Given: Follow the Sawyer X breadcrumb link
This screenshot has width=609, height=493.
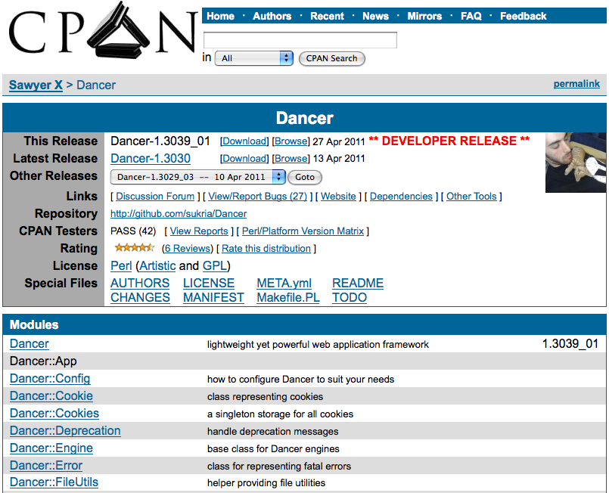Looking at the screenshot, I should click(x=36, y=85).
